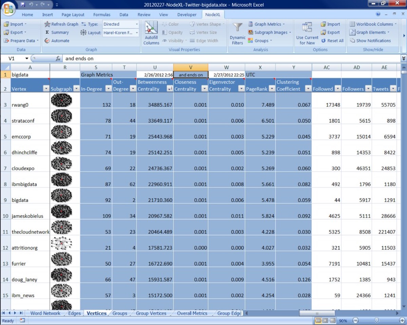This screenshot has width=407, height=325.
Task: Select the Graph Metrics header cell
Action: [x=96, y=75]
